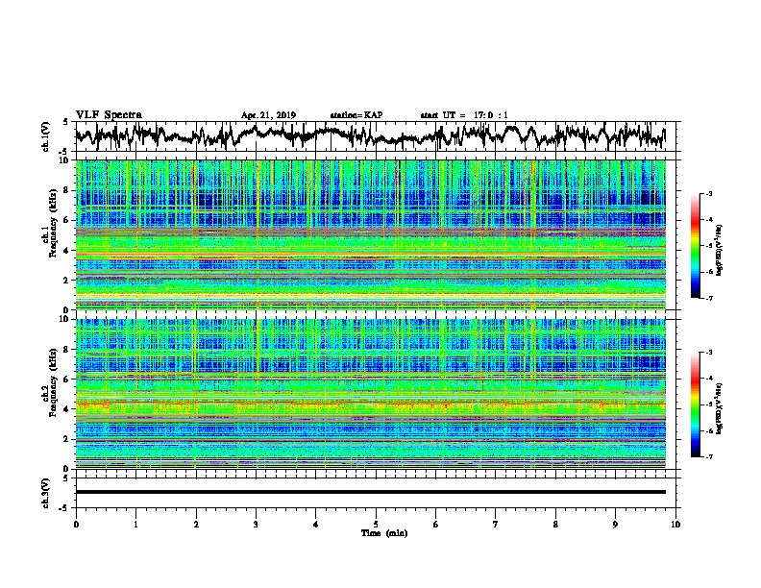Click the "VLF Spectra" plot title
Viewport: 761px width, 588px height.
coord(109,115)
